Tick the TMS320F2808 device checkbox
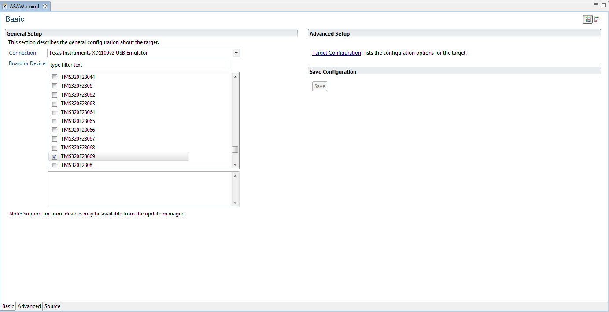 click(55, 165)
